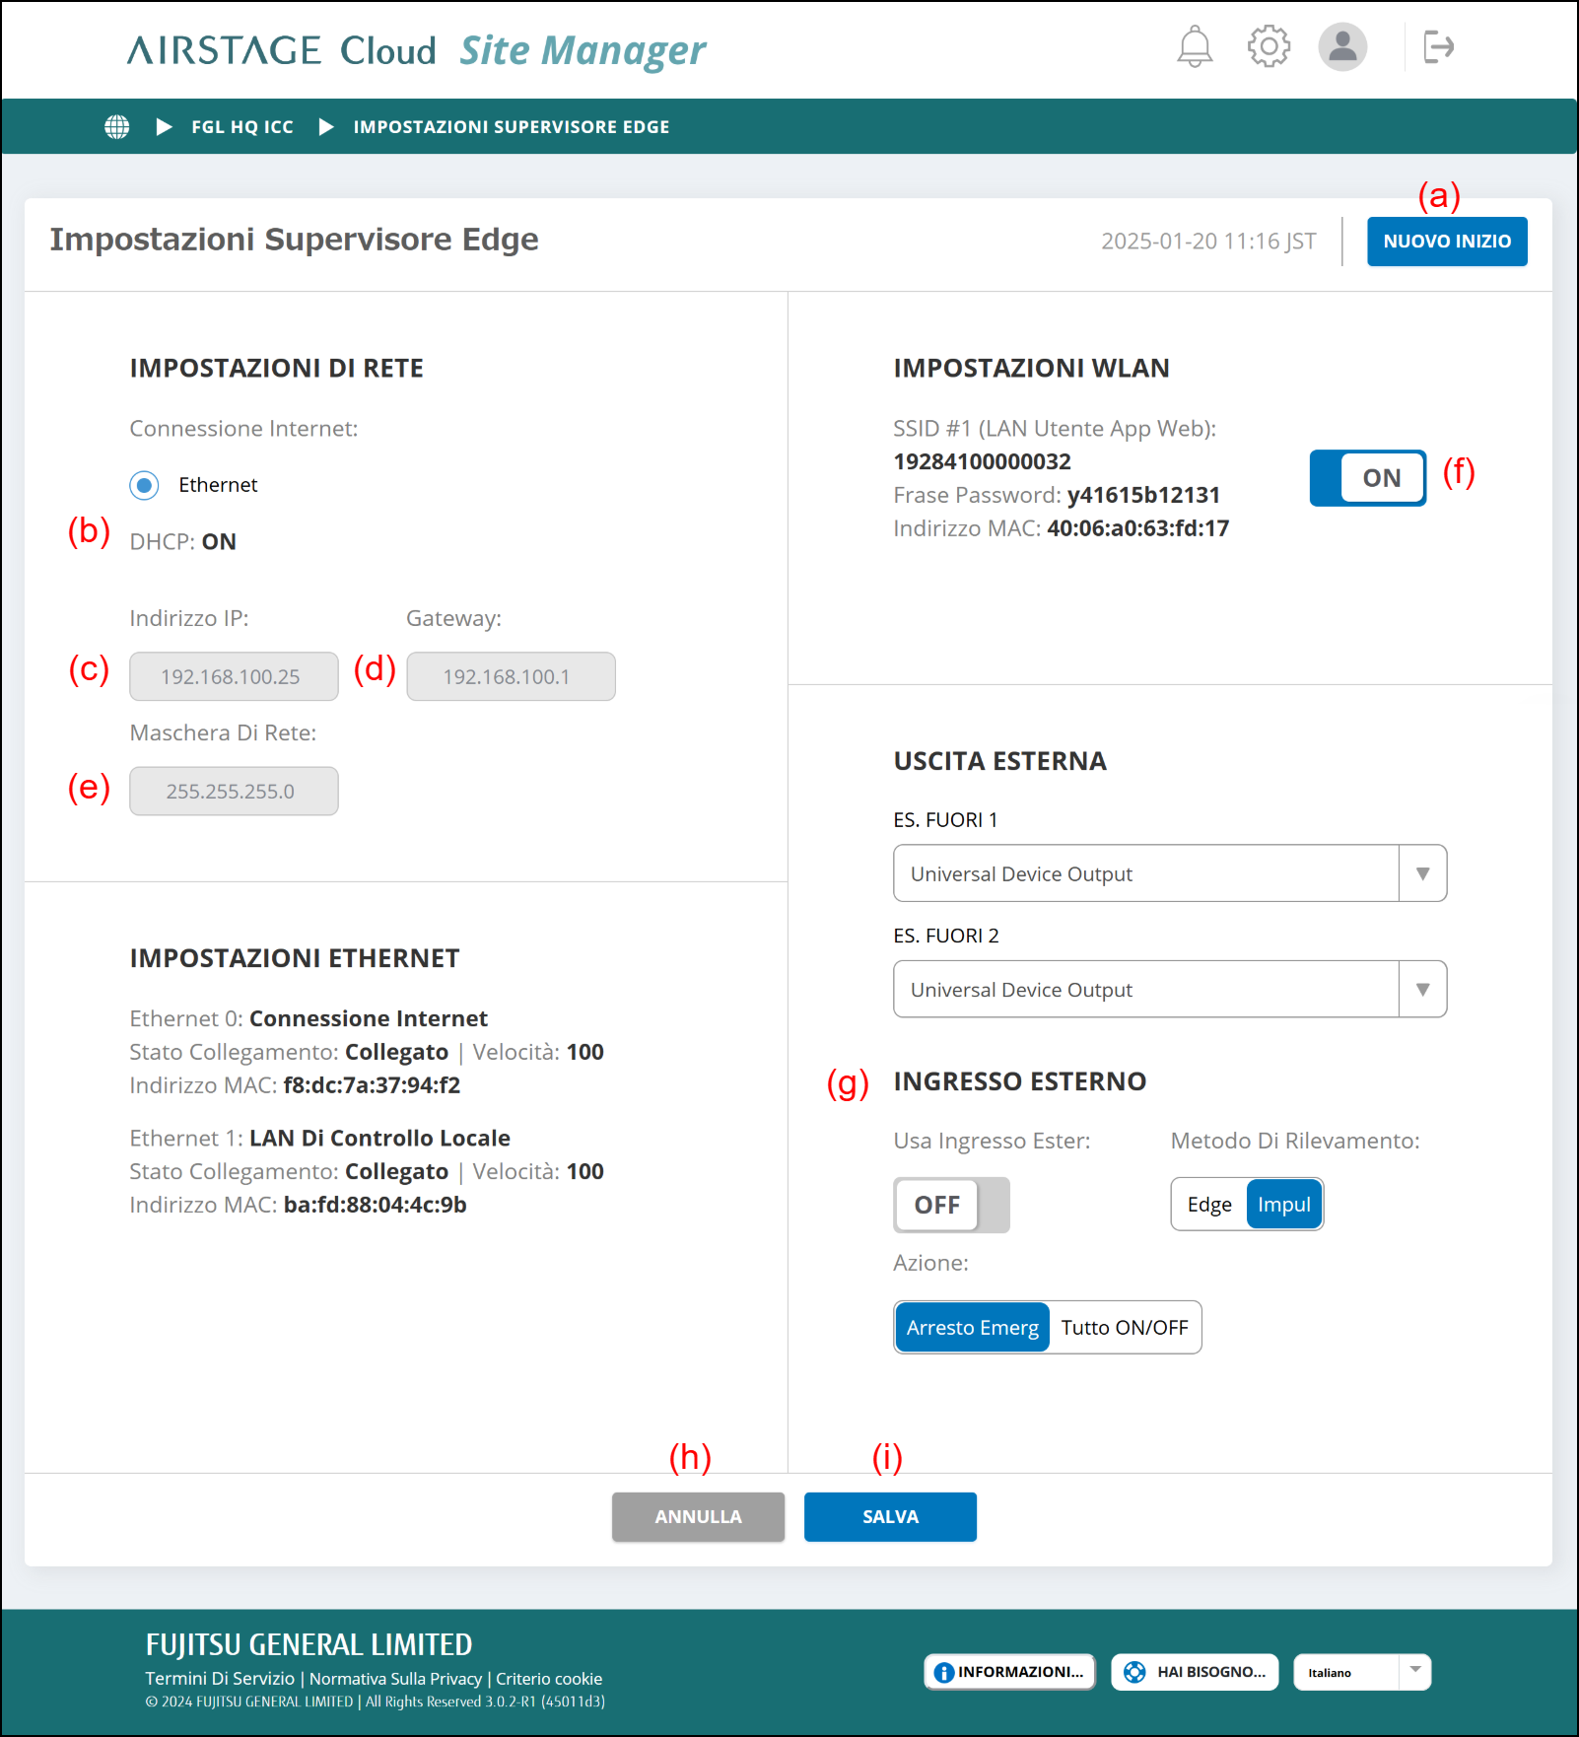Navigate to FGL HQ ICC breadcrumb item
This screenshot has width=1579, height=1737.
click(241, 126)
